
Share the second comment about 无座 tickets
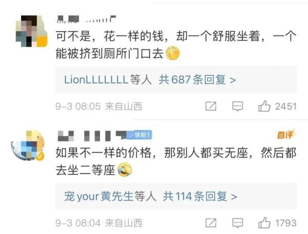point(211,223)
